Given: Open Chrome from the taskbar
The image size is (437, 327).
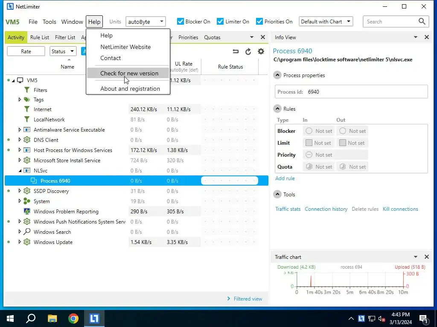Looking at the screenshot, I should pyautogui.click(x=73, y=318).
